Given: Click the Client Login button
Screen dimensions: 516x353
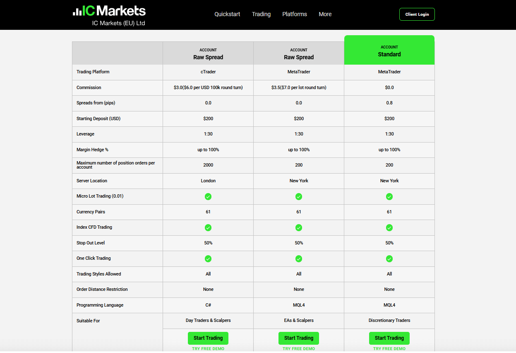Looking at the screenshot, I should point(417,14).
